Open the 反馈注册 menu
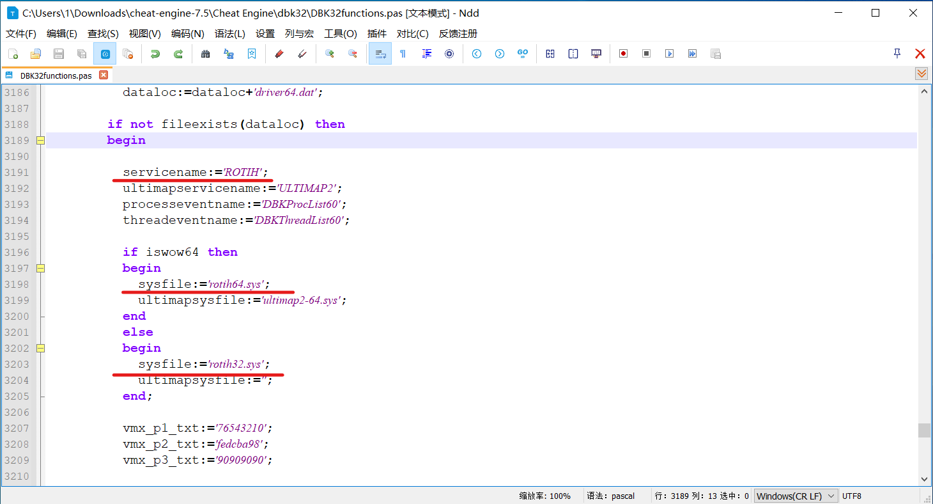This screenshot has width=933, height=504. 458,34
